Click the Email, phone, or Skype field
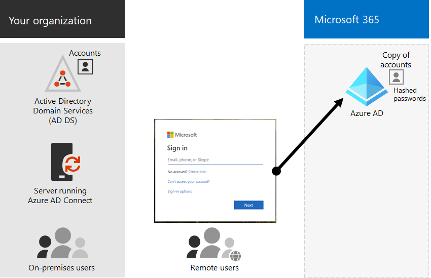The width and height of the screenshot is (431, 278). [215, 160]
